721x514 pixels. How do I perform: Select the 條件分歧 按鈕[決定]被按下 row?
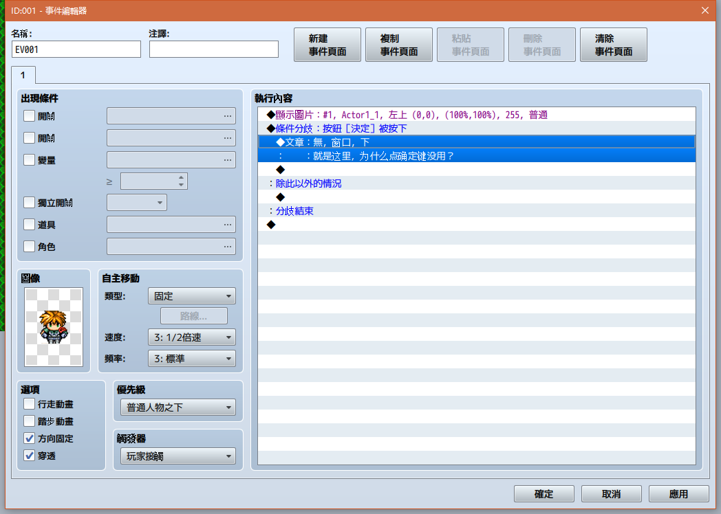[x=476, y=128]
